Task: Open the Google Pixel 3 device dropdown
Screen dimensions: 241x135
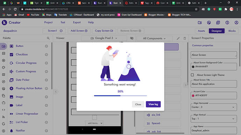Action: point(104,38)
